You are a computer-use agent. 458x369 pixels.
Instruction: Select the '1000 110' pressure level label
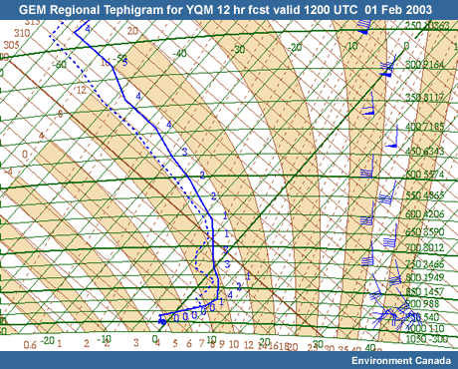click(x=425, y=328)
